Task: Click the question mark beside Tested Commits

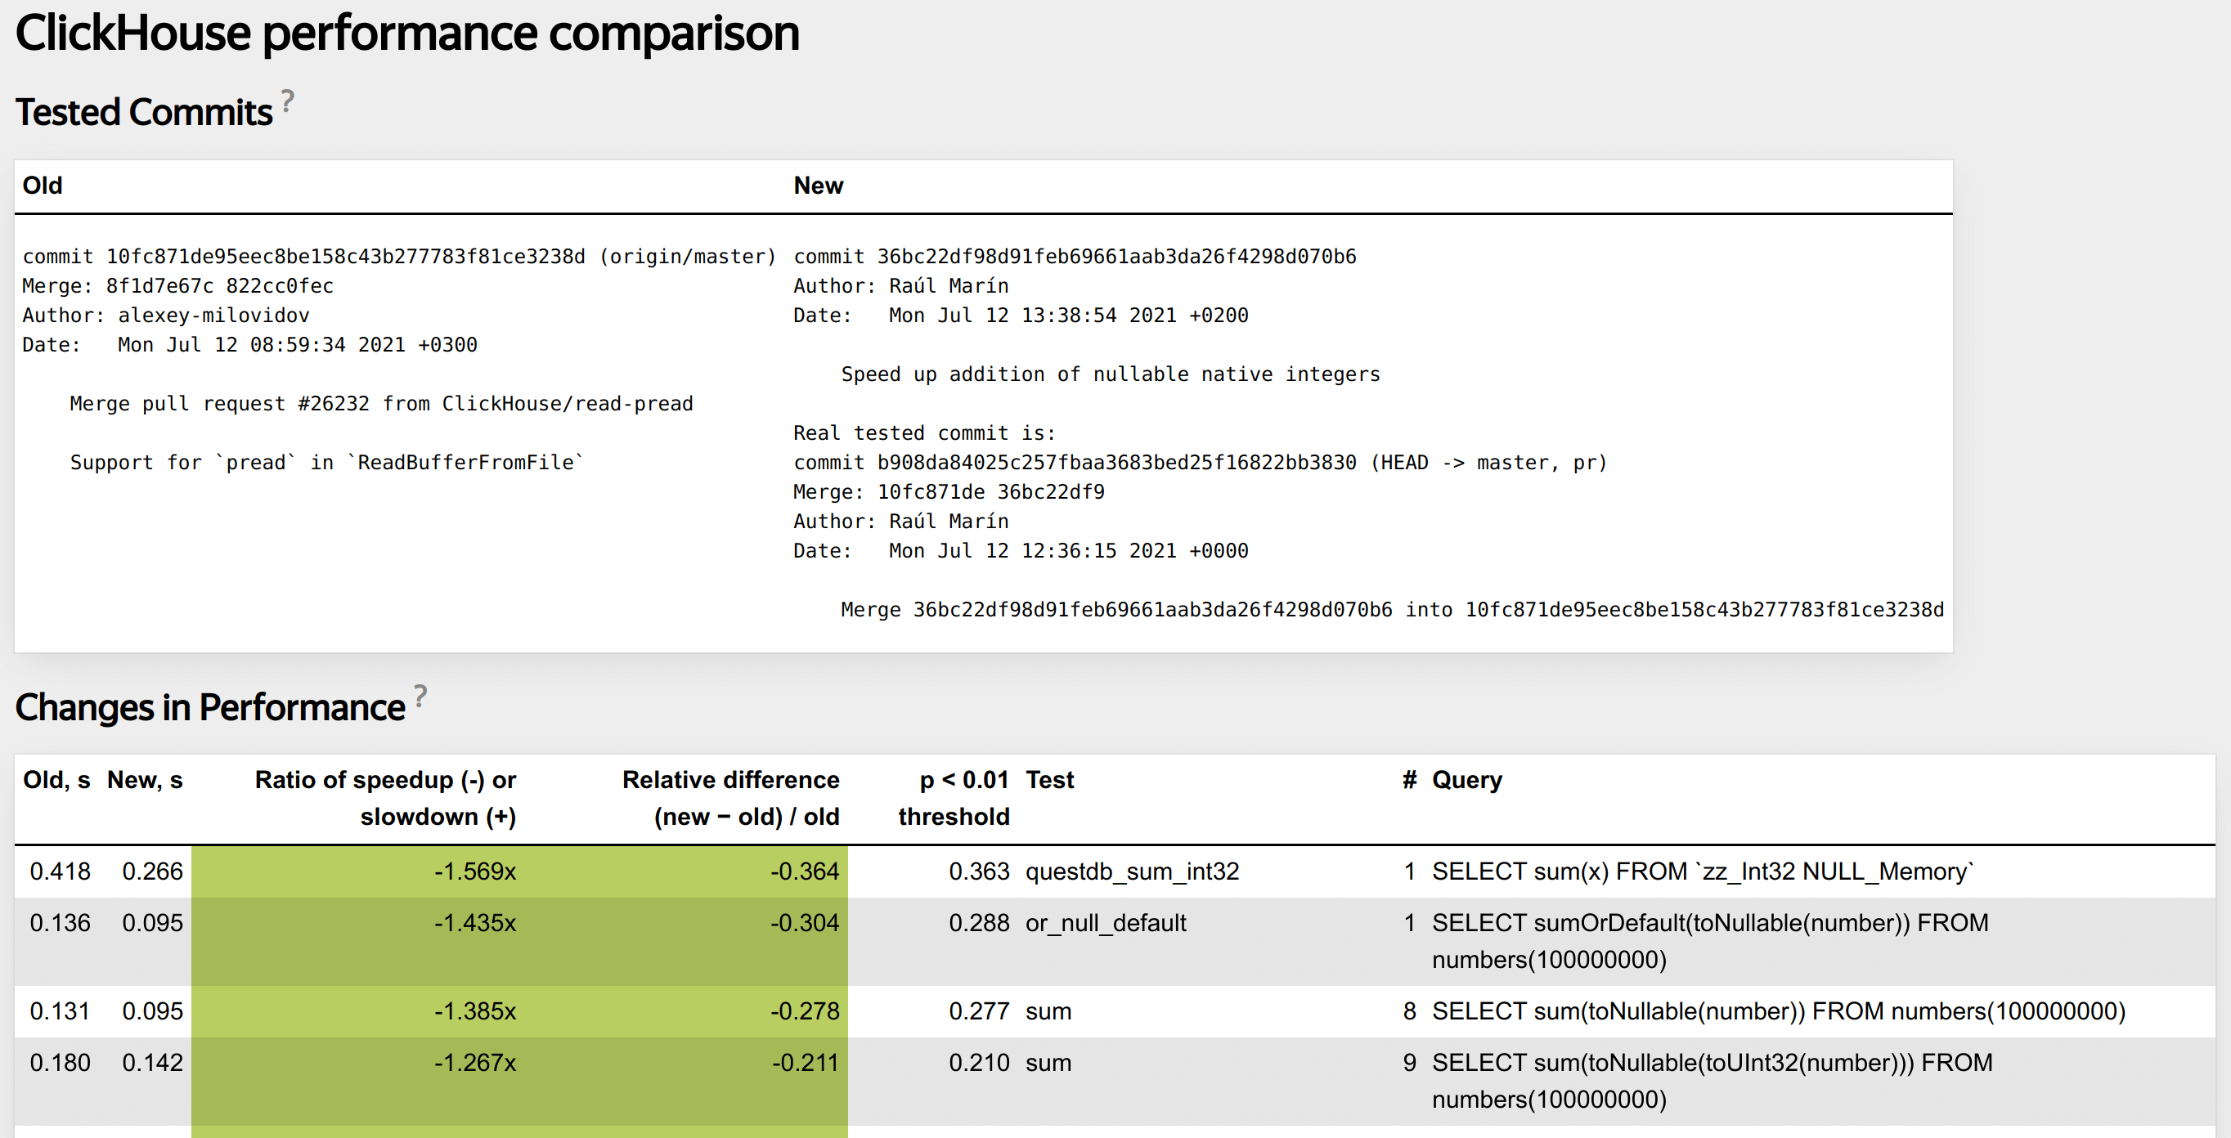Action: [x=288, y=101]
